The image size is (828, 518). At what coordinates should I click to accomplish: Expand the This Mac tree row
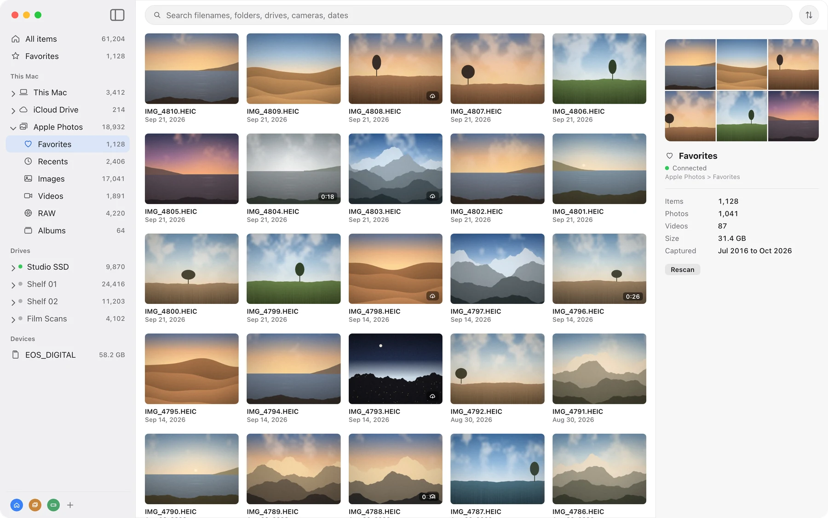(13, 93)
